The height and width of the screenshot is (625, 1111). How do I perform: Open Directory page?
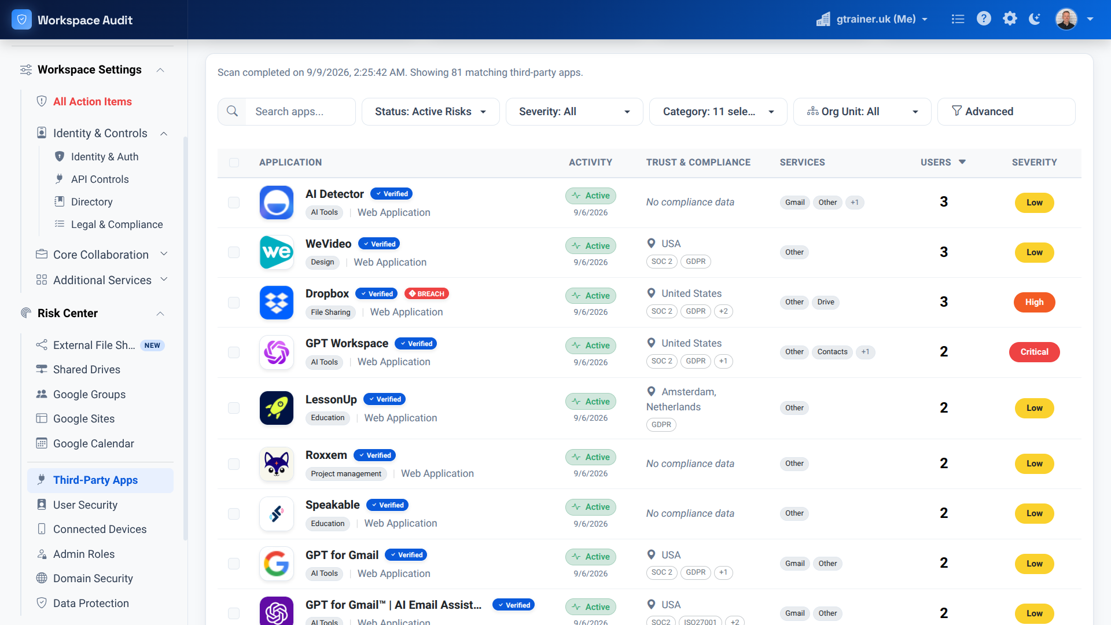point(92,202)
